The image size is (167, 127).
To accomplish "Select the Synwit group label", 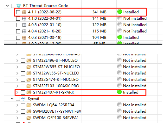I will click(x=34, y=99).
